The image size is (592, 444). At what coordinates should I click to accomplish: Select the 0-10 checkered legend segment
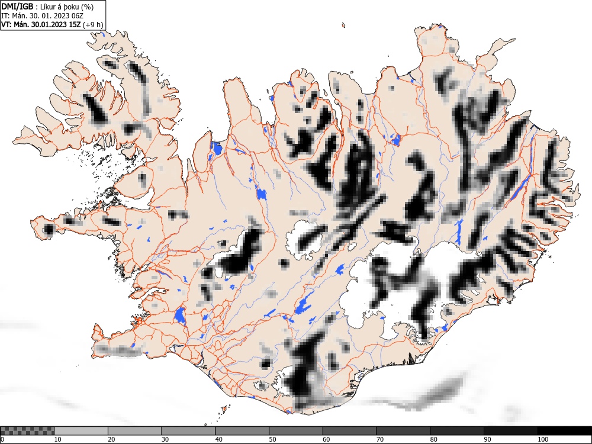point(27,431)
